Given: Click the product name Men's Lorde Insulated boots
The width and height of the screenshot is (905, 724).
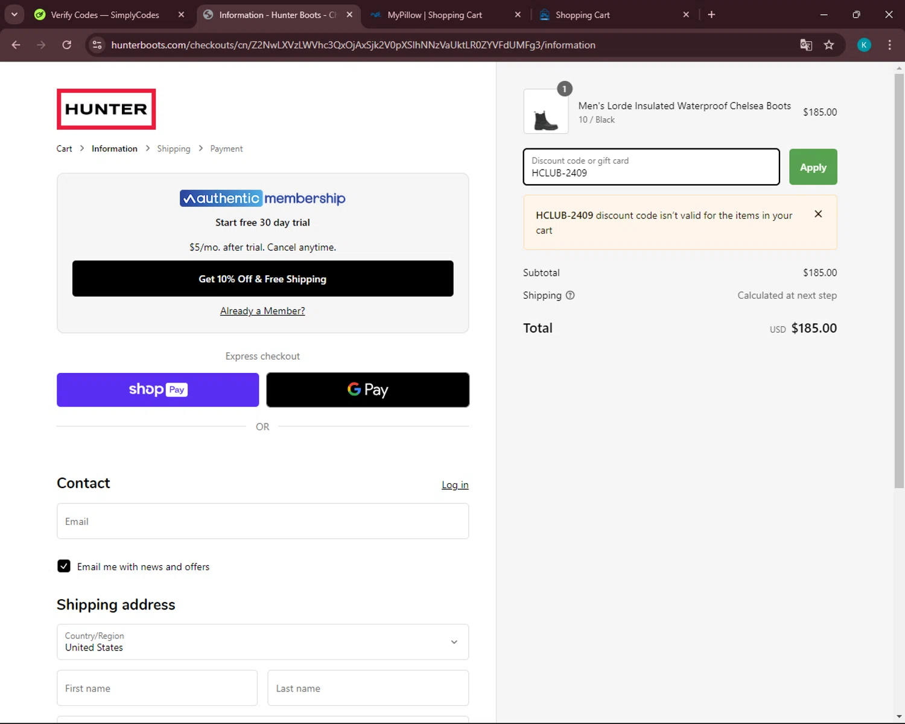Looking at the screenshot, I should [x=684, y=106].
